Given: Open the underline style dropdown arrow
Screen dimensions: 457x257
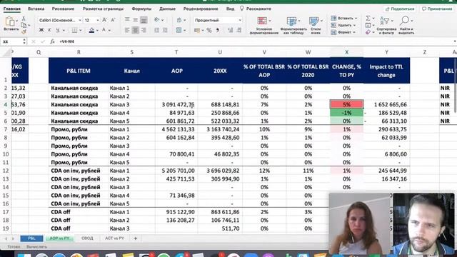Looking at the screenshot, I should pos(64,30).
